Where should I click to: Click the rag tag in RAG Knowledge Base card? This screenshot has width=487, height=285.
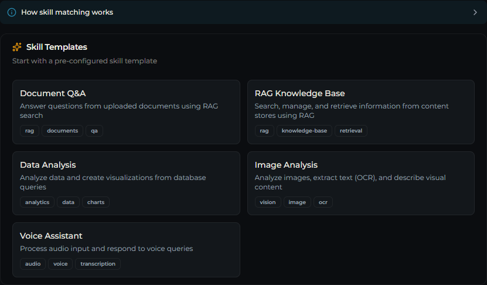tap(264, 131)
